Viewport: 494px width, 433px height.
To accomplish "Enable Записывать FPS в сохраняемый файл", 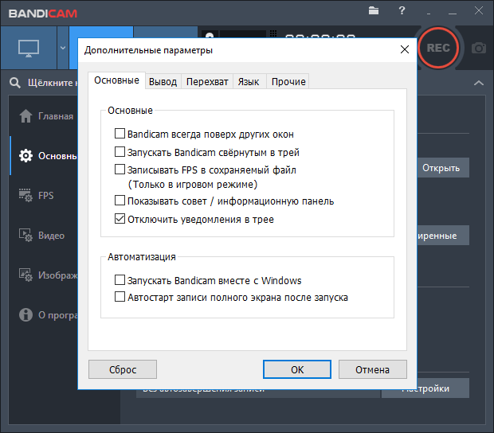I will pos(120,170).
